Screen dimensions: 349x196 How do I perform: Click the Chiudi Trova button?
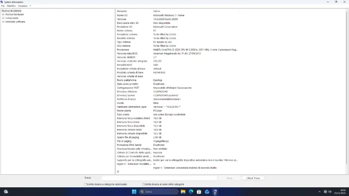(253, 178)
